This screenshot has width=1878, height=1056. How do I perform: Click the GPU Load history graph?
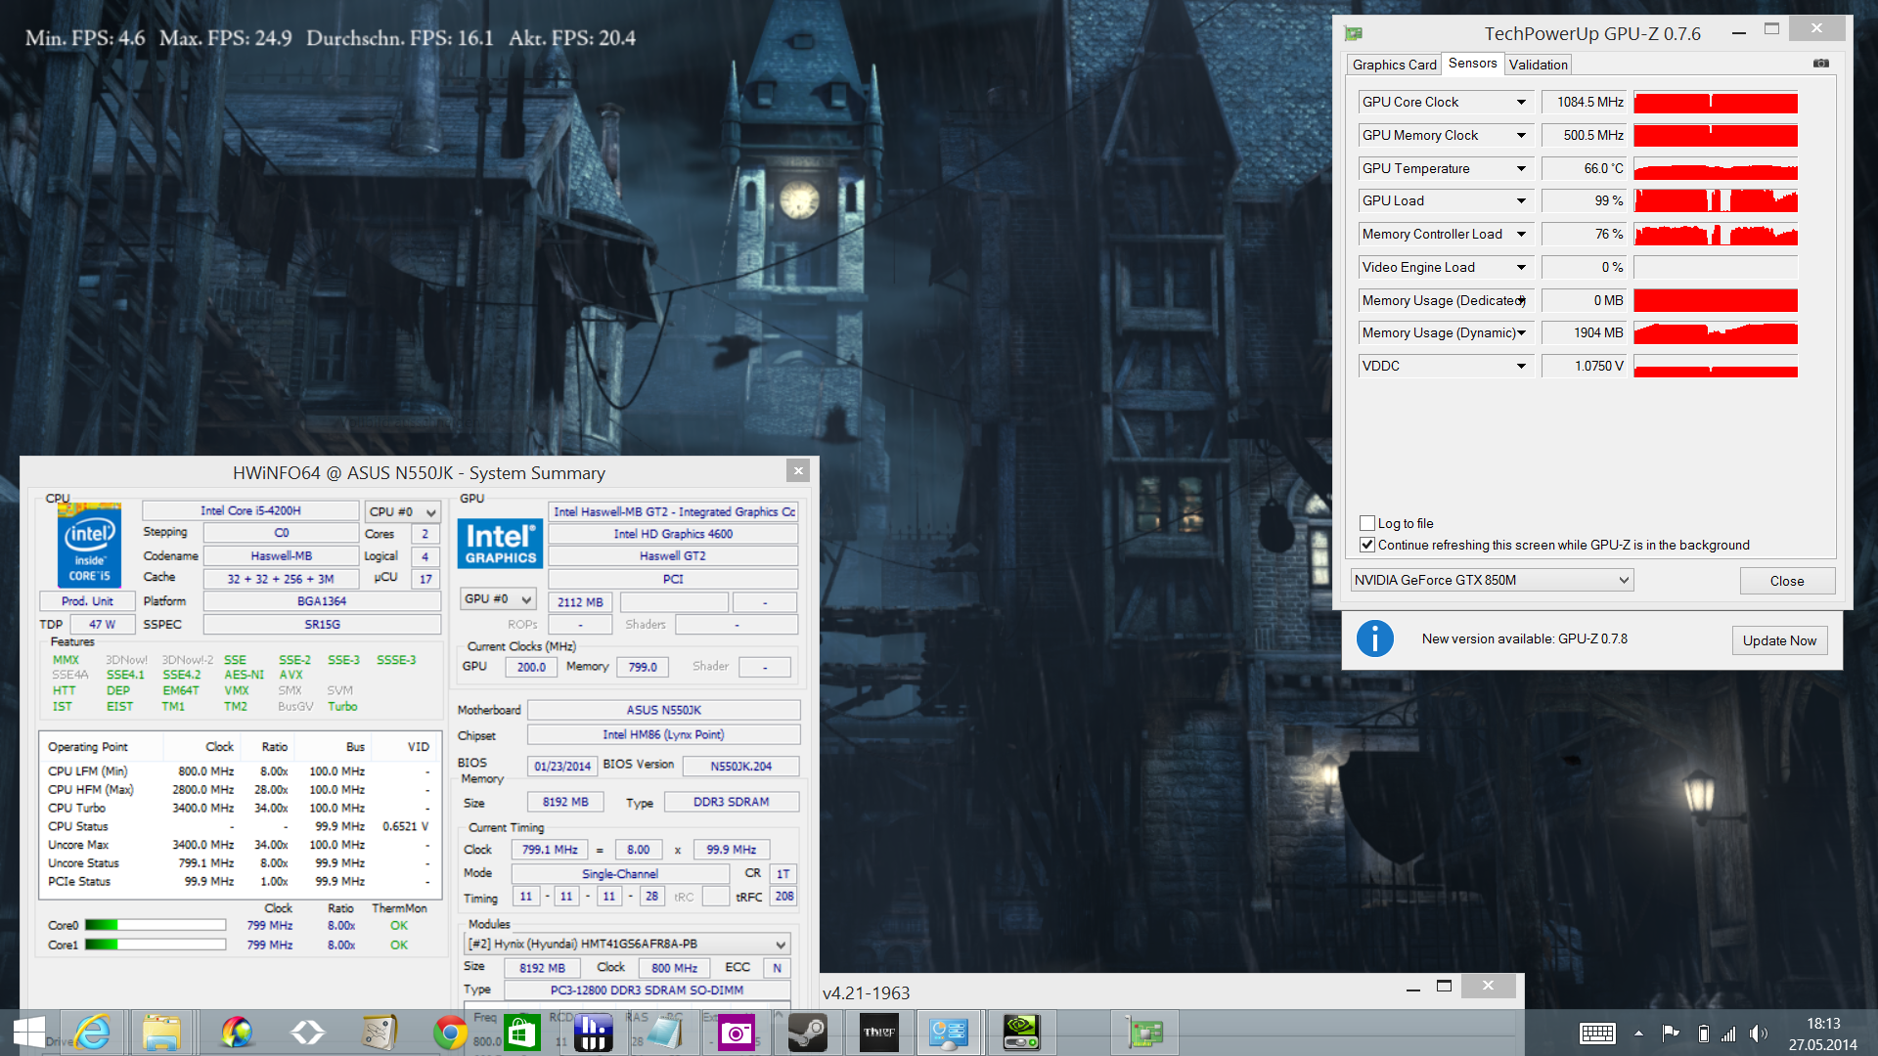click(1716, 200)
